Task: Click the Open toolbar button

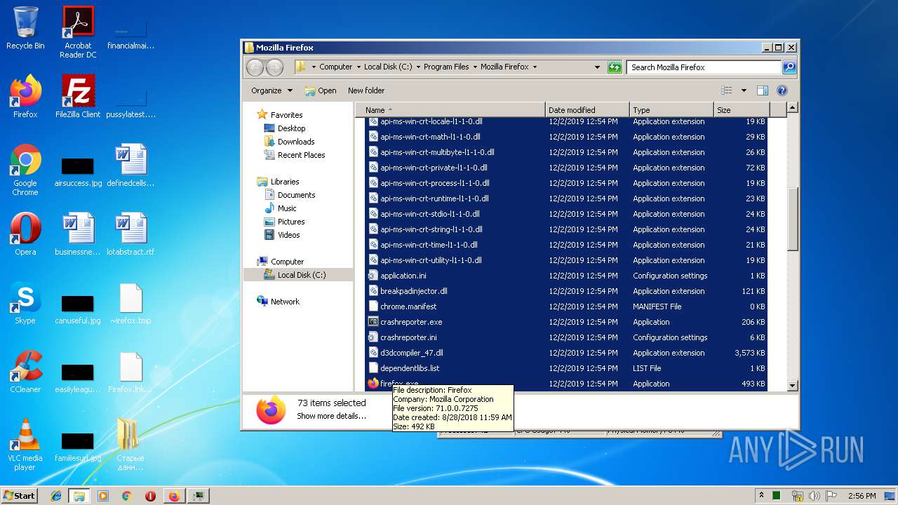Action: [x=321, y=90]
